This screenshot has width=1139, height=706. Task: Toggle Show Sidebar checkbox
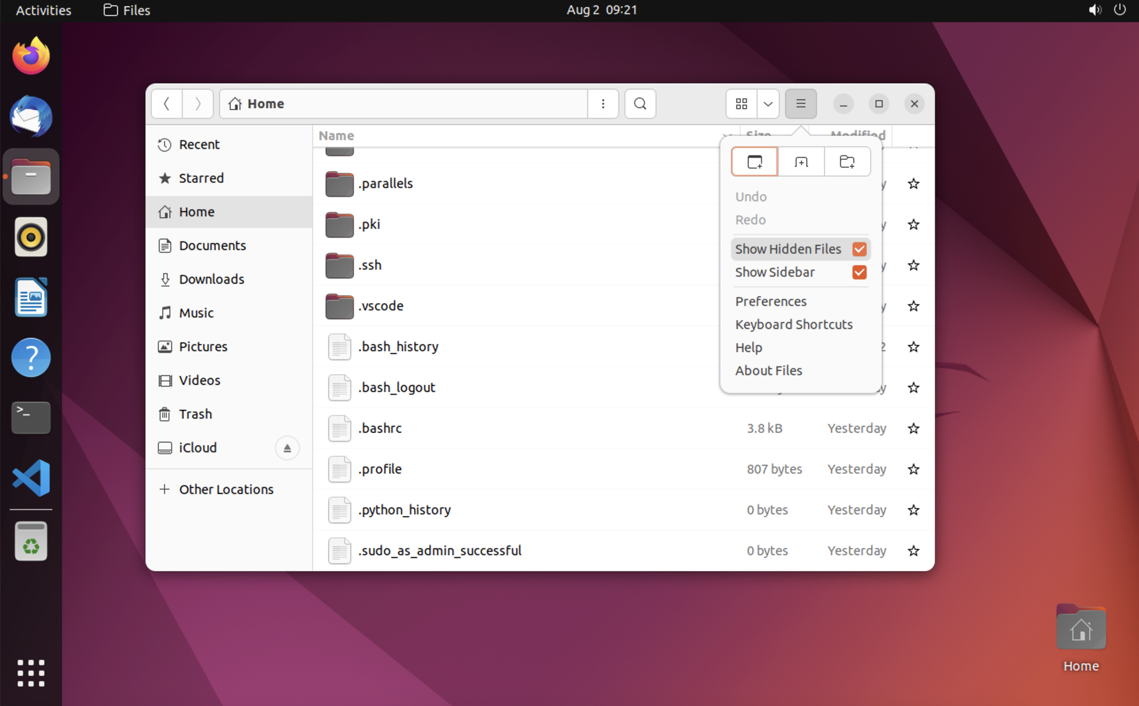860,272
